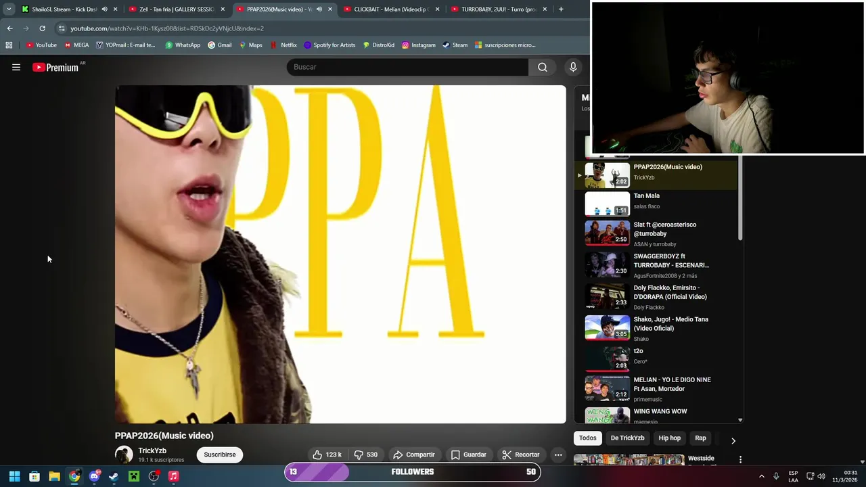The width and height of the screenshot is (866, 487).
Task: Click the search magnifier button
Action: [x=543, y=67]
